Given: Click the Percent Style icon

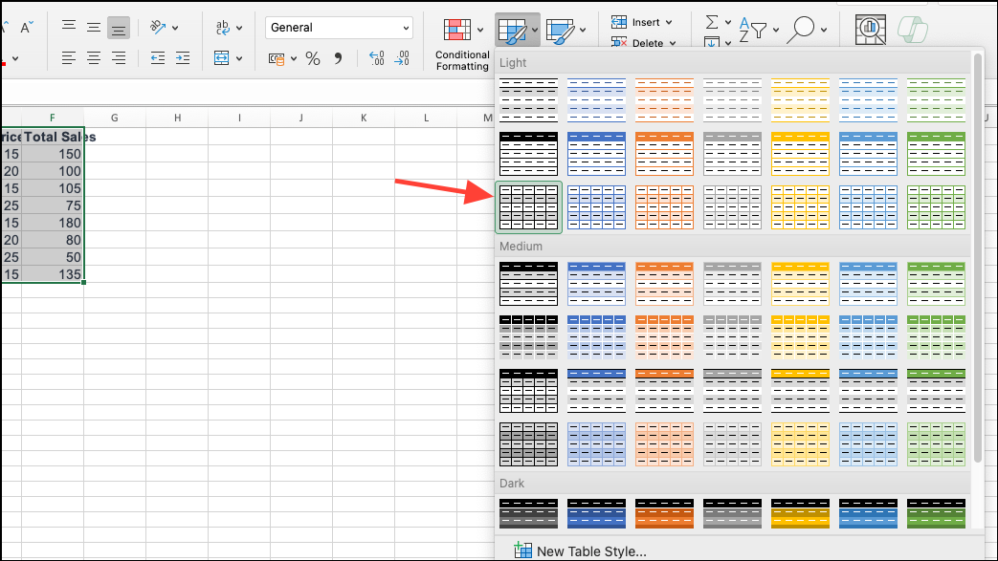Looking at the screenshot, I should point(312,58).
